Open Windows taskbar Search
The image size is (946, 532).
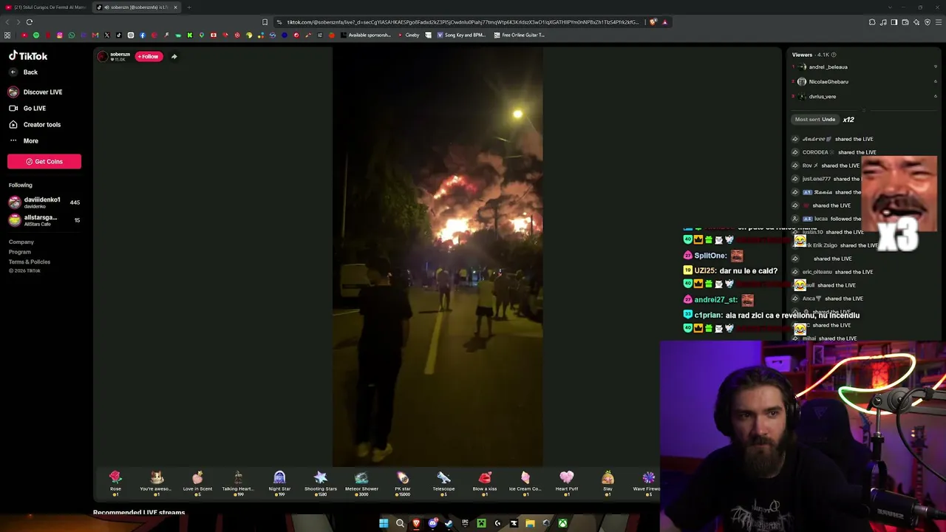400,524
